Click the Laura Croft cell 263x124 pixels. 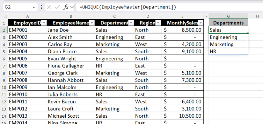click(71, 109)
